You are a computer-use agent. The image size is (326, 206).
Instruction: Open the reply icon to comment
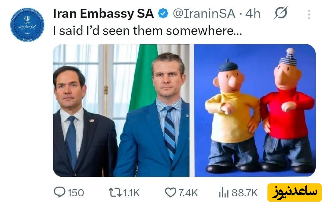(60, 192)
